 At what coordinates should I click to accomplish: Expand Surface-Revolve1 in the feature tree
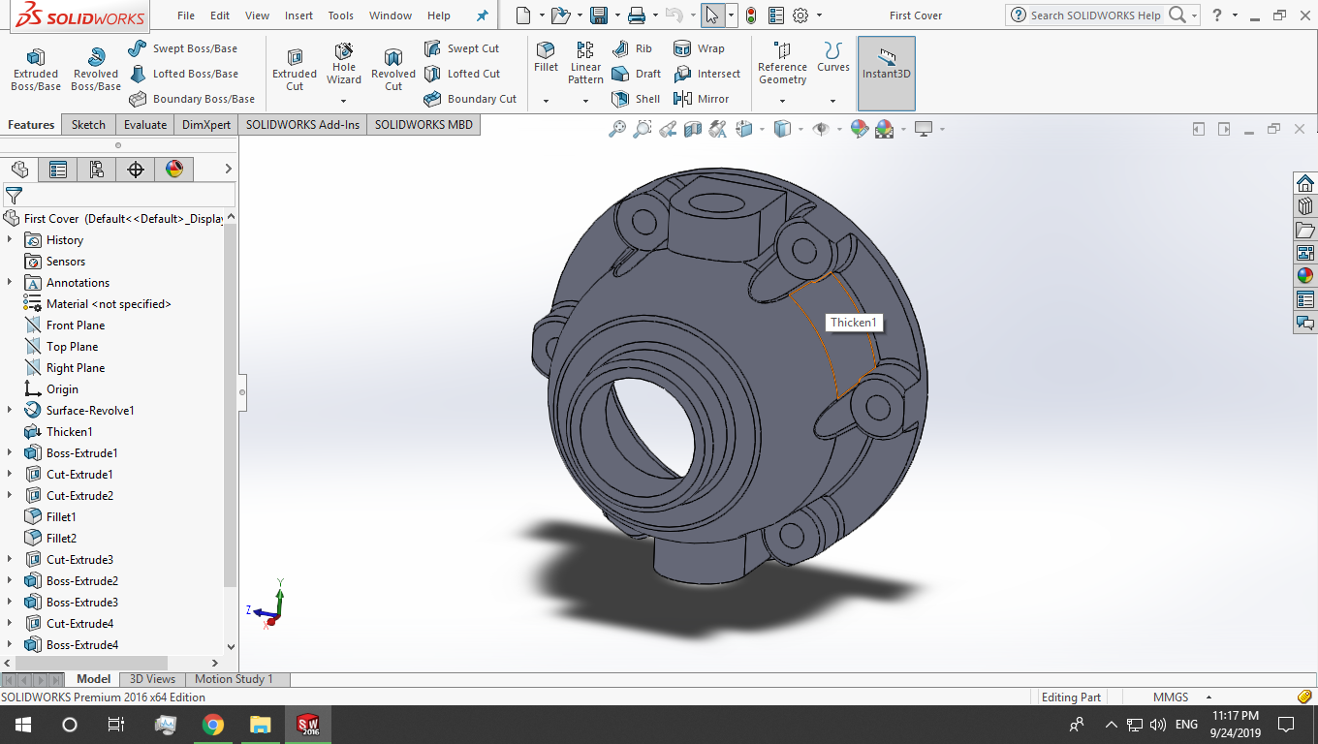coord(10,410)
